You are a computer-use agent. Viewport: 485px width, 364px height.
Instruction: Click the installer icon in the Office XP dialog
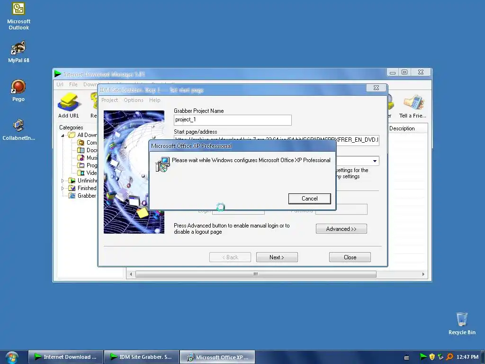[162, 164]
